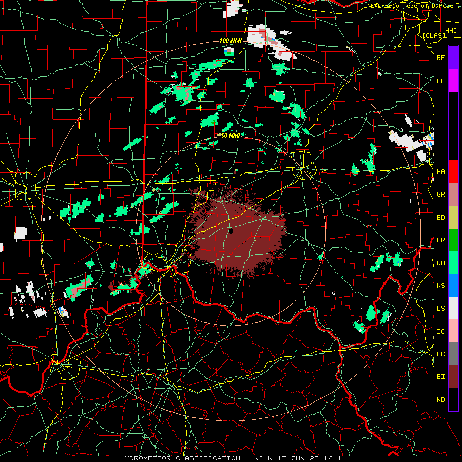Click the 'WS' legend label
The height and width of the screenshot is (462, 462).
tap(441, 286)
